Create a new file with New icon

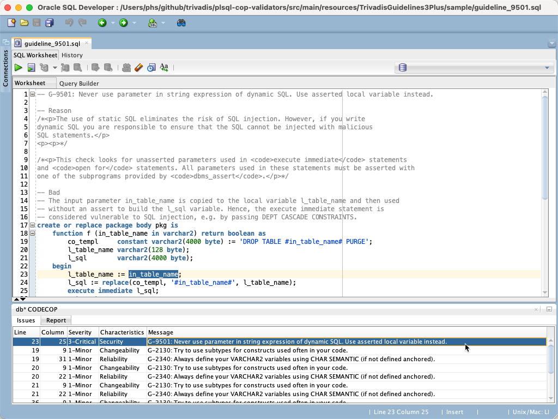(x=11, y=23)
